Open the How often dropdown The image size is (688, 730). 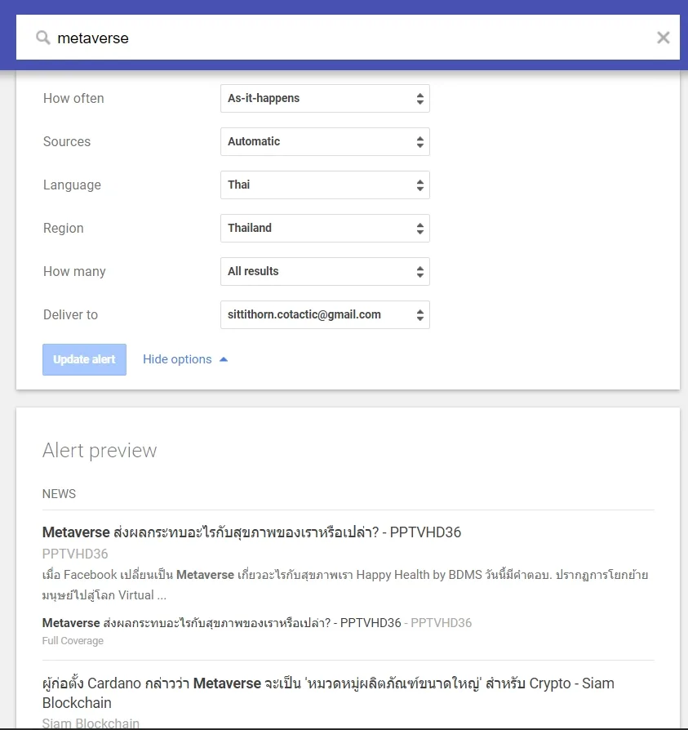(325, 98)
